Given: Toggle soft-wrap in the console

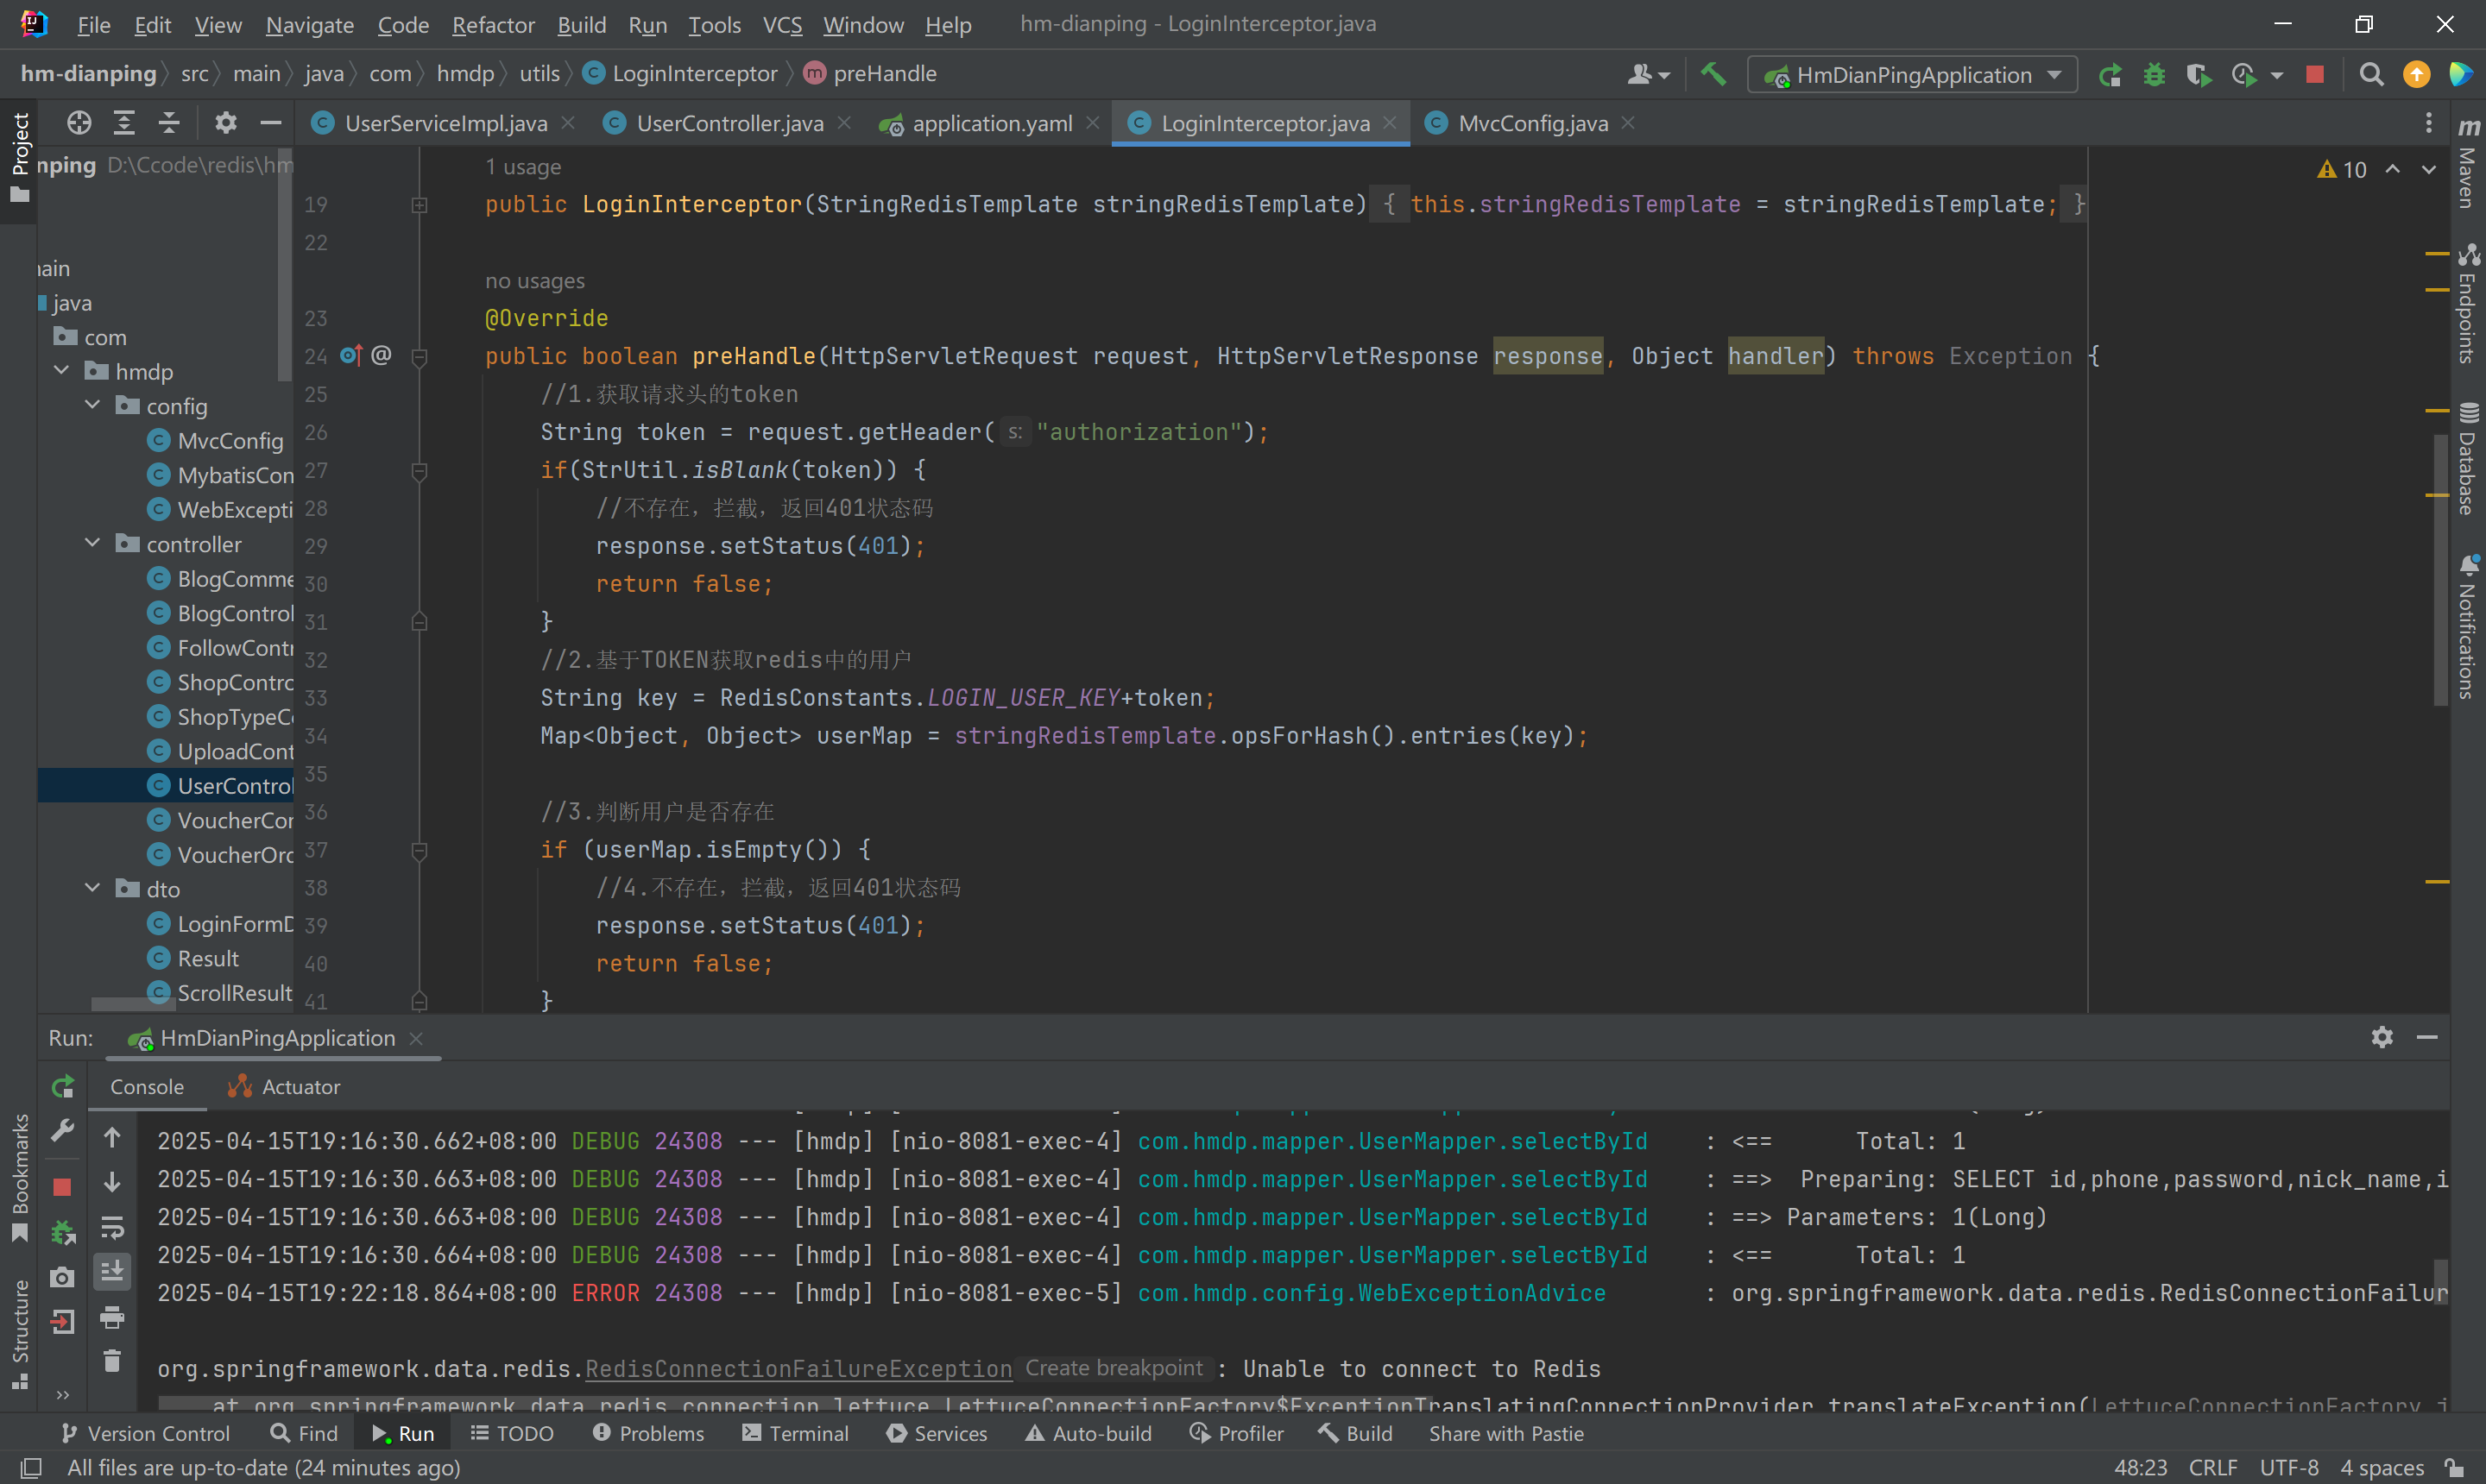Looking at the screenshot, I should [112, 1227].
